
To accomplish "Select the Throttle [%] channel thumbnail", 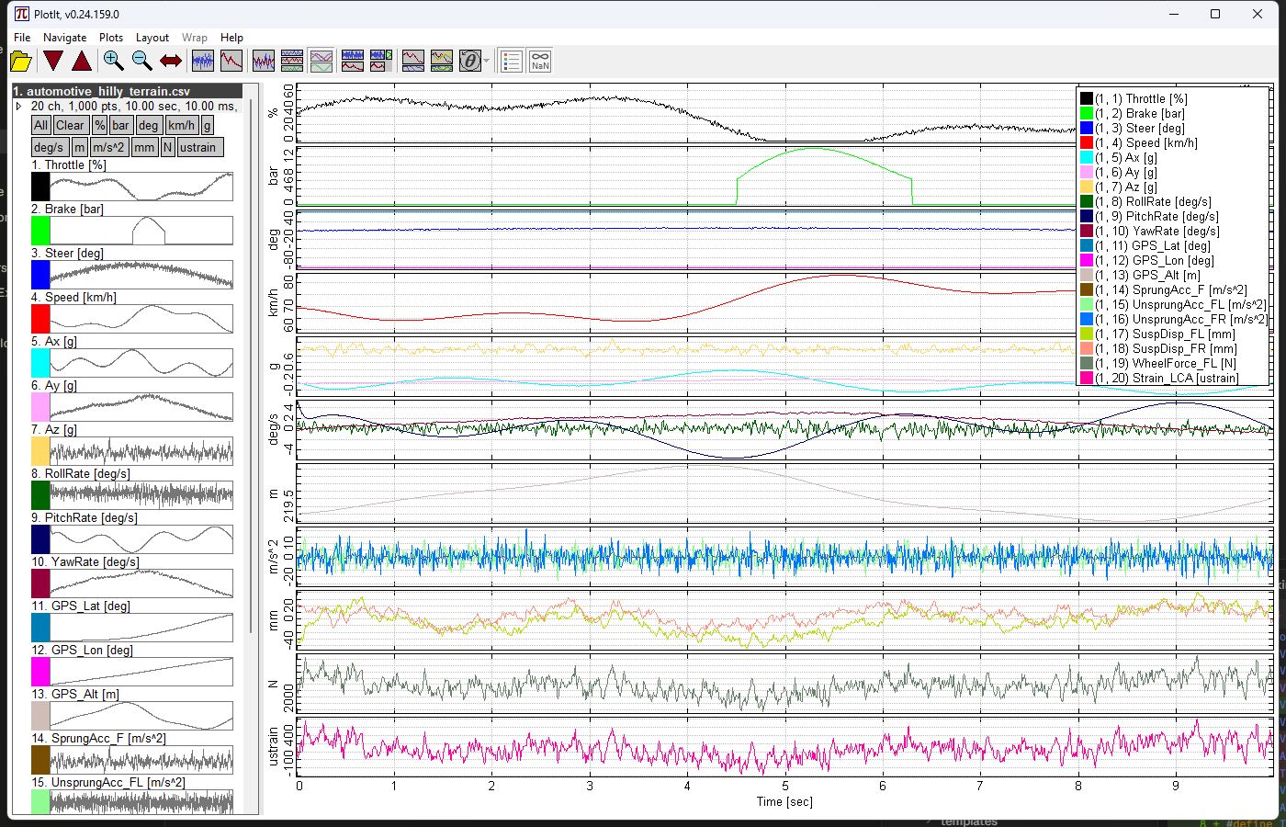I will point(141,187).
